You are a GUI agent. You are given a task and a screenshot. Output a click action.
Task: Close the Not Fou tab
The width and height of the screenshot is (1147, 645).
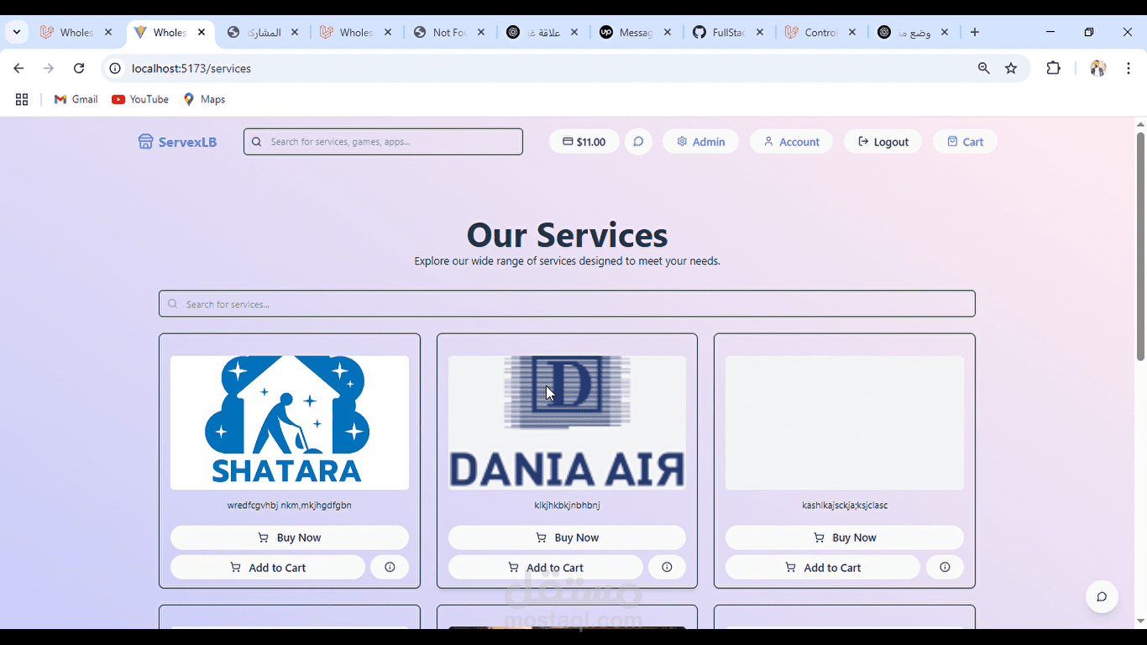pyautogui.click(x=481, y=32)
